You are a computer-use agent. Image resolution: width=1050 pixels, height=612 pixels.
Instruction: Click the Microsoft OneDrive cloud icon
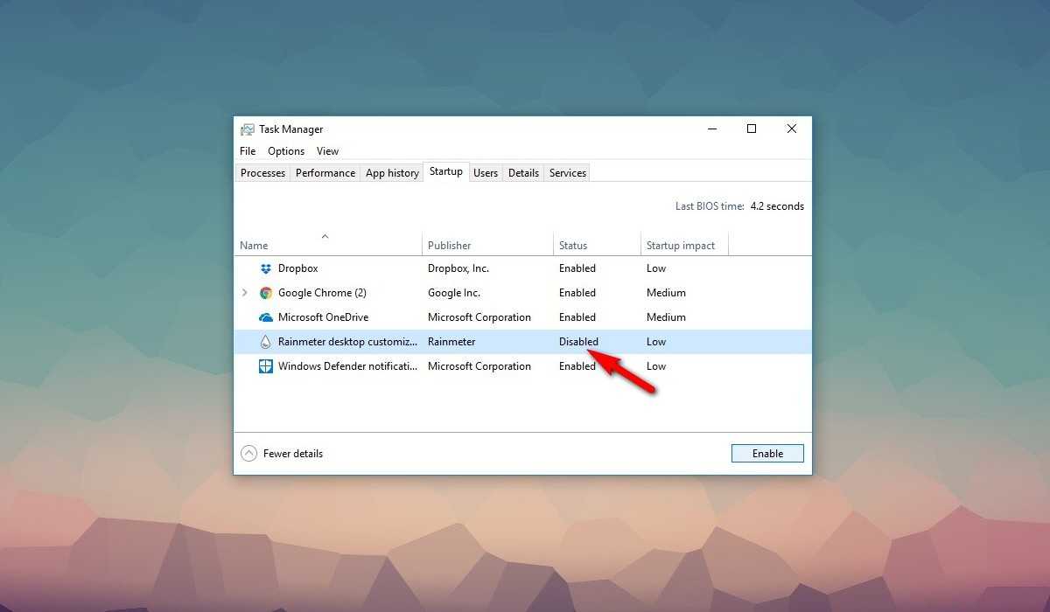[x=266, y=317]
